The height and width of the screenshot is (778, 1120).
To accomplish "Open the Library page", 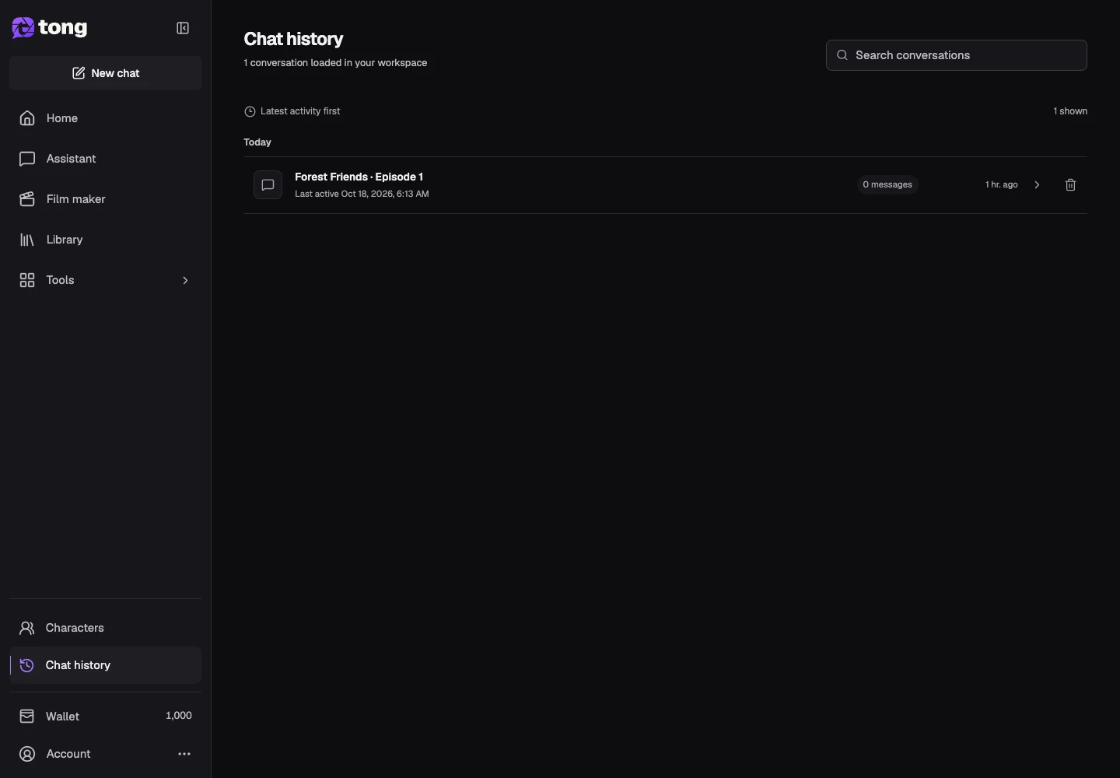I will pos(105,240).
